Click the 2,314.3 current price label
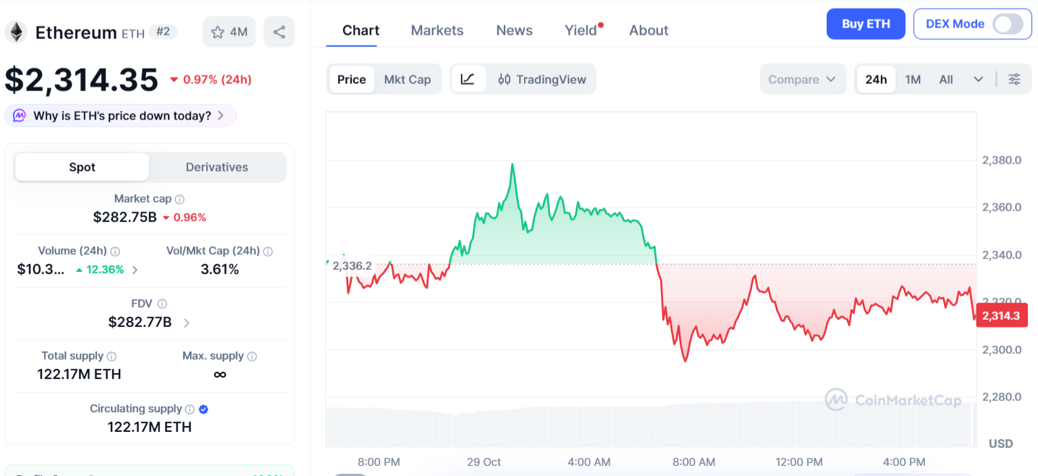This screenshot has width=1038, height=476. click(x=1002, y=315)
